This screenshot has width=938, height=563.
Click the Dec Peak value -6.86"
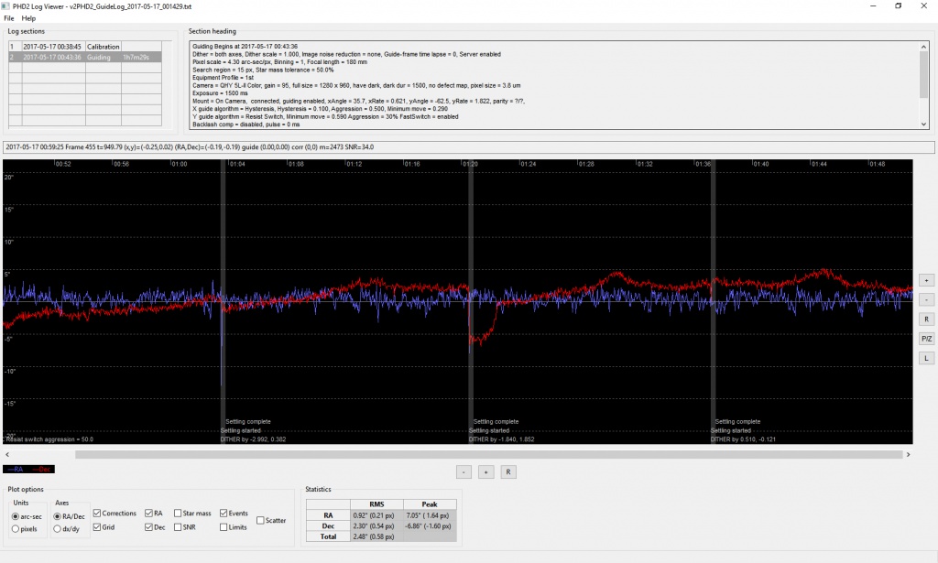(x=430, y=526)
